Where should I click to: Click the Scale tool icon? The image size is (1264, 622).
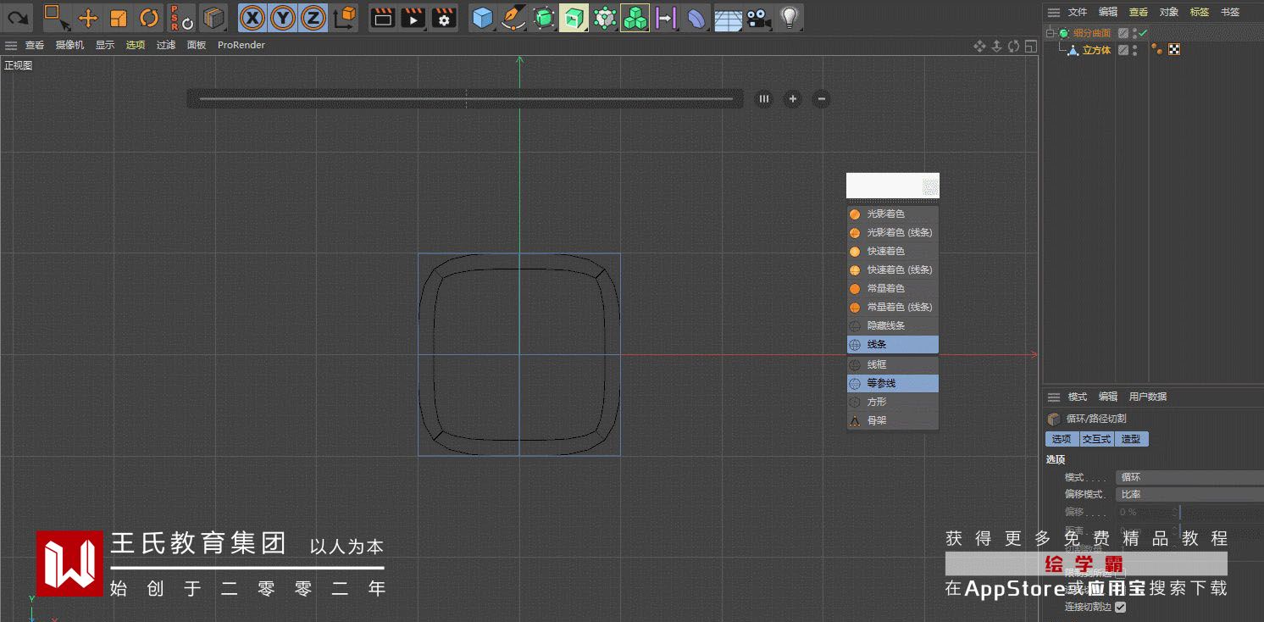[119, 18]
